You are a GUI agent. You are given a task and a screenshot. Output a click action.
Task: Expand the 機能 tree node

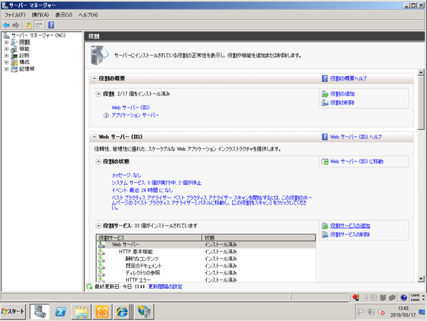tap(7, 49)
